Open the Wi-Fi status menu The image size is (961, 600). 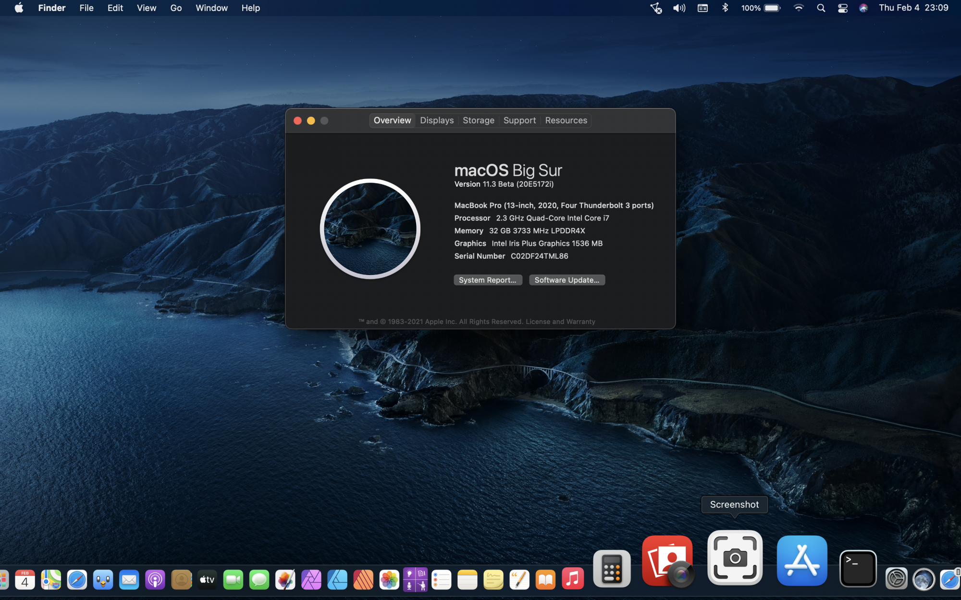pyautogui.click(x=798, y=8)
